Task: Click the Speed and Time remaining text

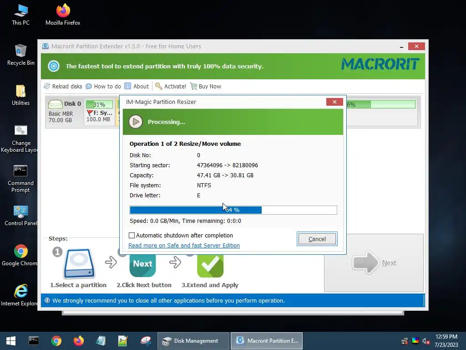Action: [186, 221]
